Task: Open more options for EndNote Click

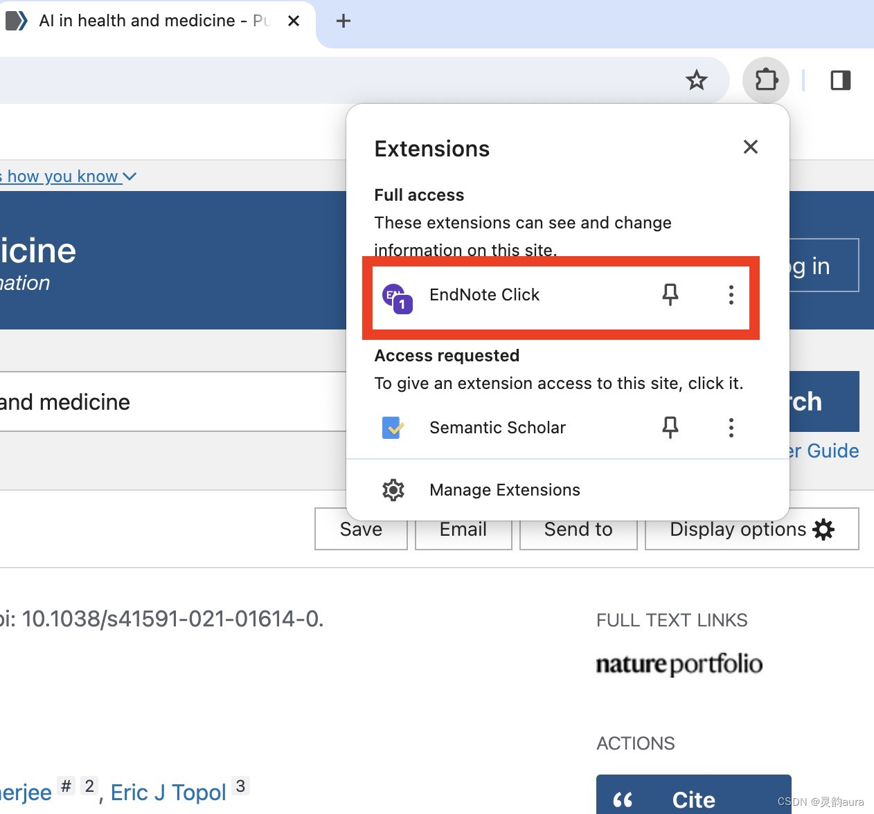Action: pos(731,295)
